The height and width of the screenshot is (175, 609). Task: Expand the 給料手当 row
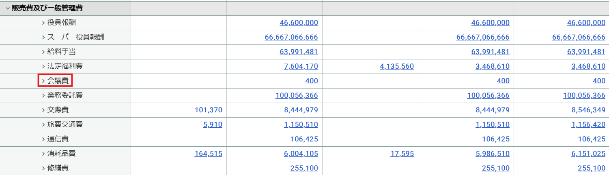pyautogui.click(x=43, y=52)
